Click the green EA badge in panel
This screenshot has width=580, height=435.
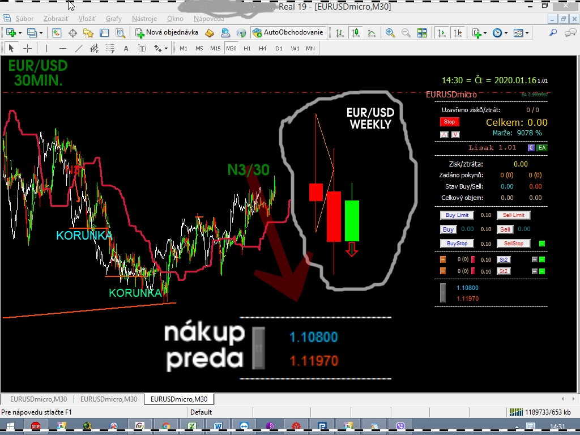point(542,148)
